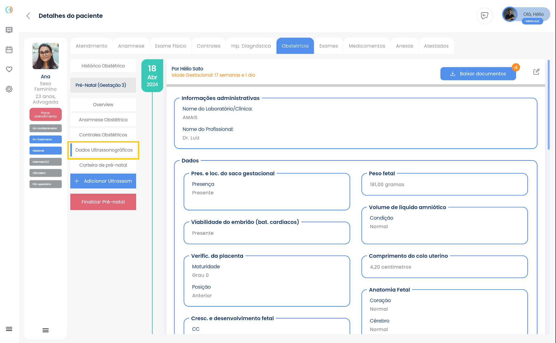The image size is (556, 343).
Task: Click the edit ultrasound record icon
Action: tap(536, 72)
